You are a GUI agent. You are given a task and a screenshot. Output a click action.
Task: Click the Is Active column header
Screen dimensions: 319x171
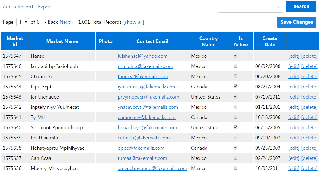coord(241,41)
